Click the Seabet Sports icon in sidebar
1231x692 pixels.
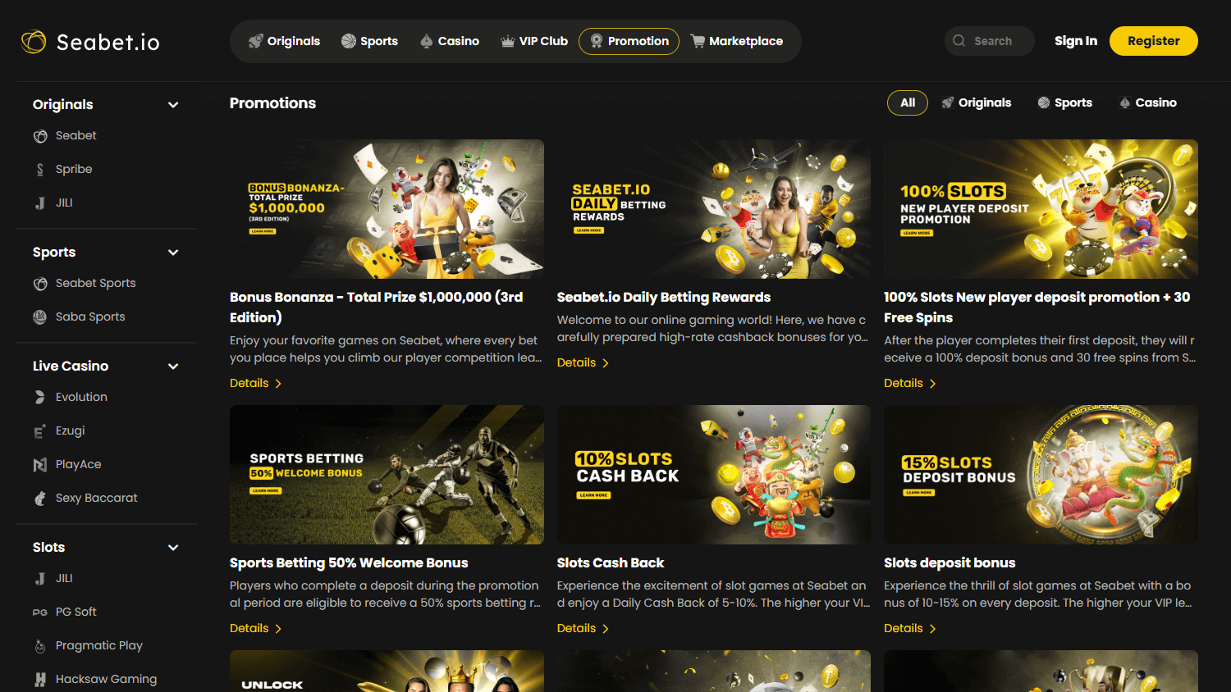tap(40, 284)
